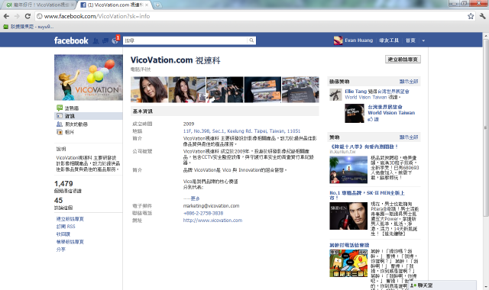This screenshot has height=290, width=489.
Task: Open the notifications globe with red badge
Action: click(115, 40)
